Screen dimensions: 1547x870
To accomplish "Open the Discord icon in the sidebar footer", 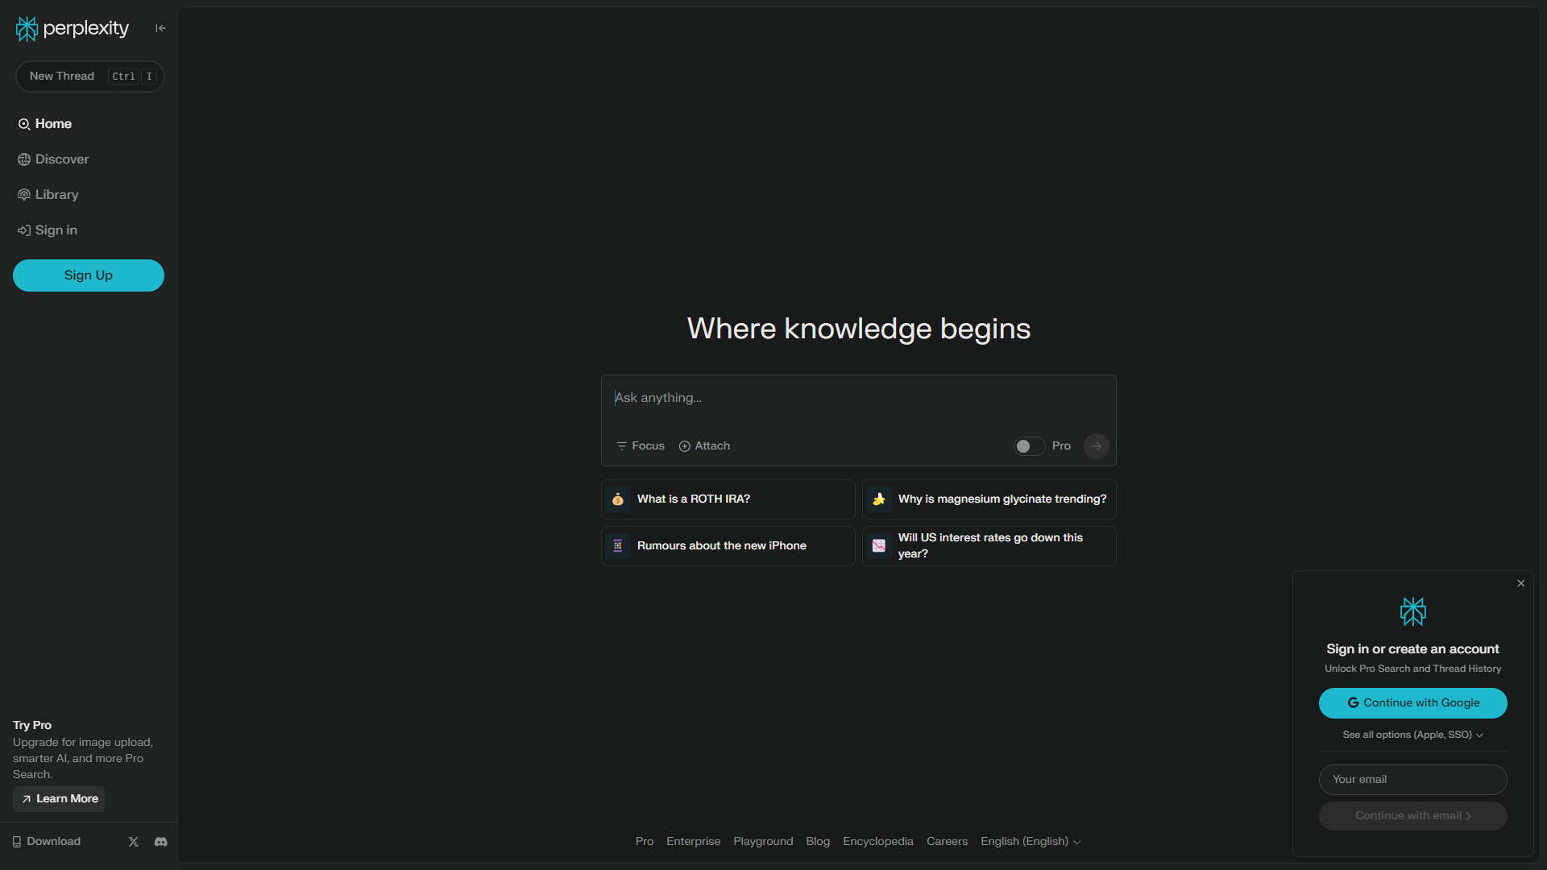I will coord(160,841).
